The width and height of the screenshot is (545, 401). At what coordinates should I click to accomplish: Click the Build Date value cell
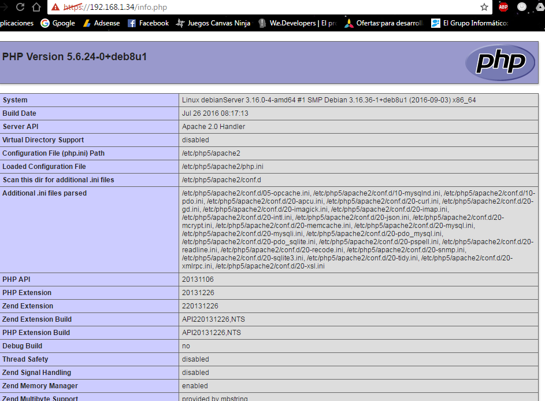click(215, 113)
